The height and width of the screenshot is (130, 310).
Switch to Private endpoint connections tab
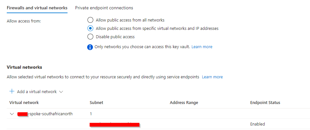pyautogui.click(x=104, y=8)
